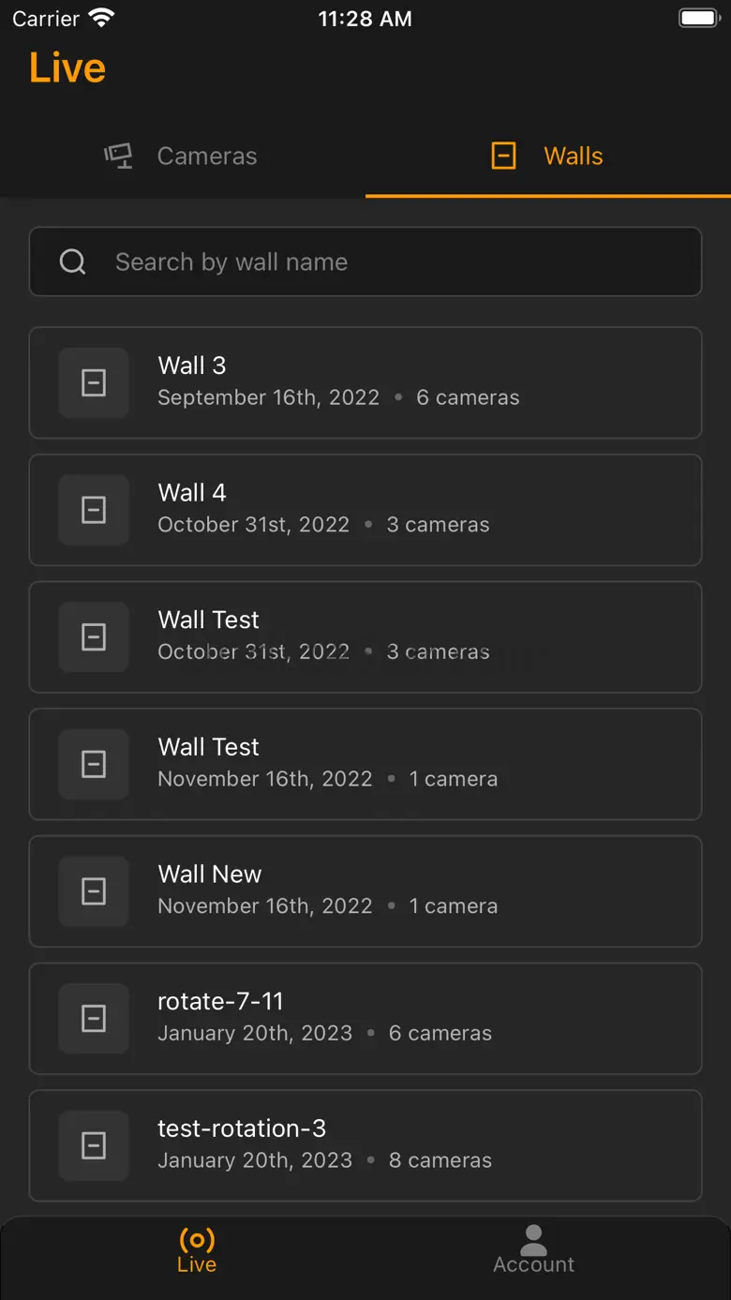Tap the Wall 4 icon
The image size is (731, 1300).
point(94,510)
